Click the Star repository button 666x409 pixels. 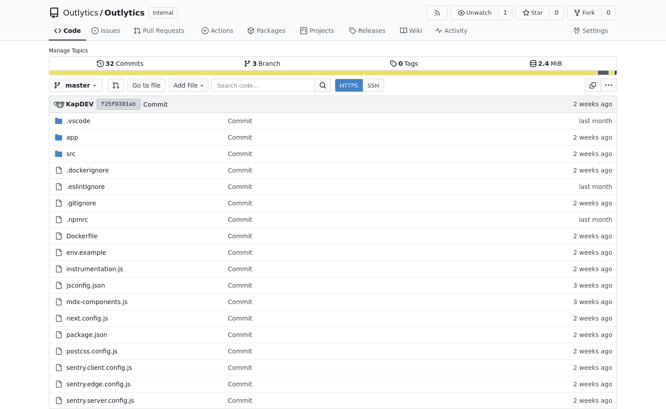533,13
